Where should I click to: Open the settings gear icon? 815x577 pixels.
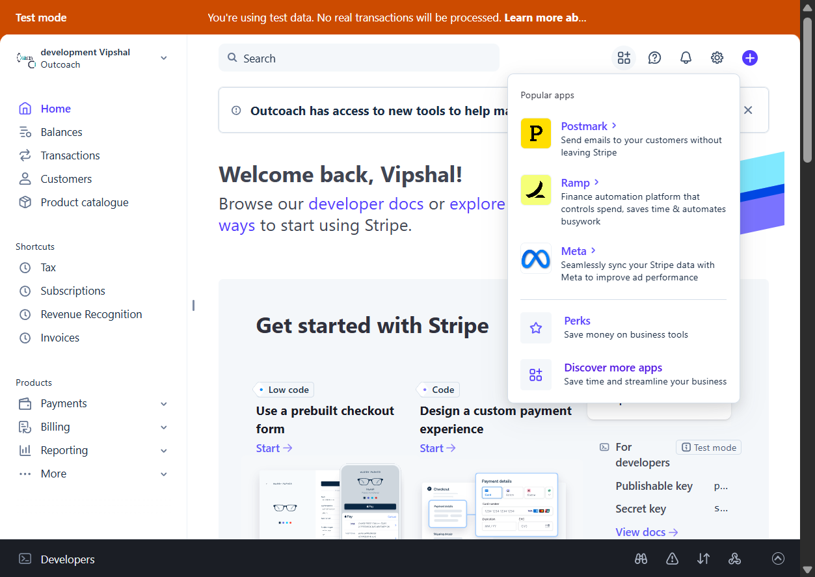(x=717, y=58)
